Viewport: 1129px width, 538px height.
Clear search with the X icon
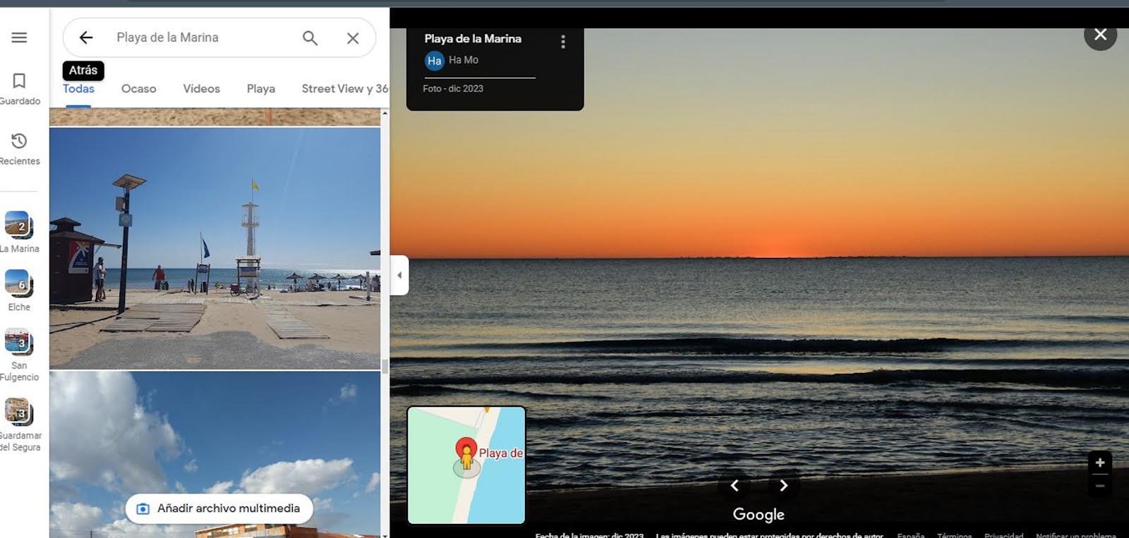353,38
